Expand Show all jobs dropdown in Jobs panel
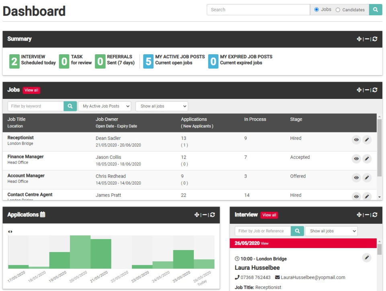 [x=162, y=106]
